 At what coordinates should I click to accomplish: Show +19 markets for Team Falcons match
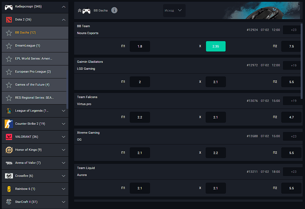tap(293, 101)
